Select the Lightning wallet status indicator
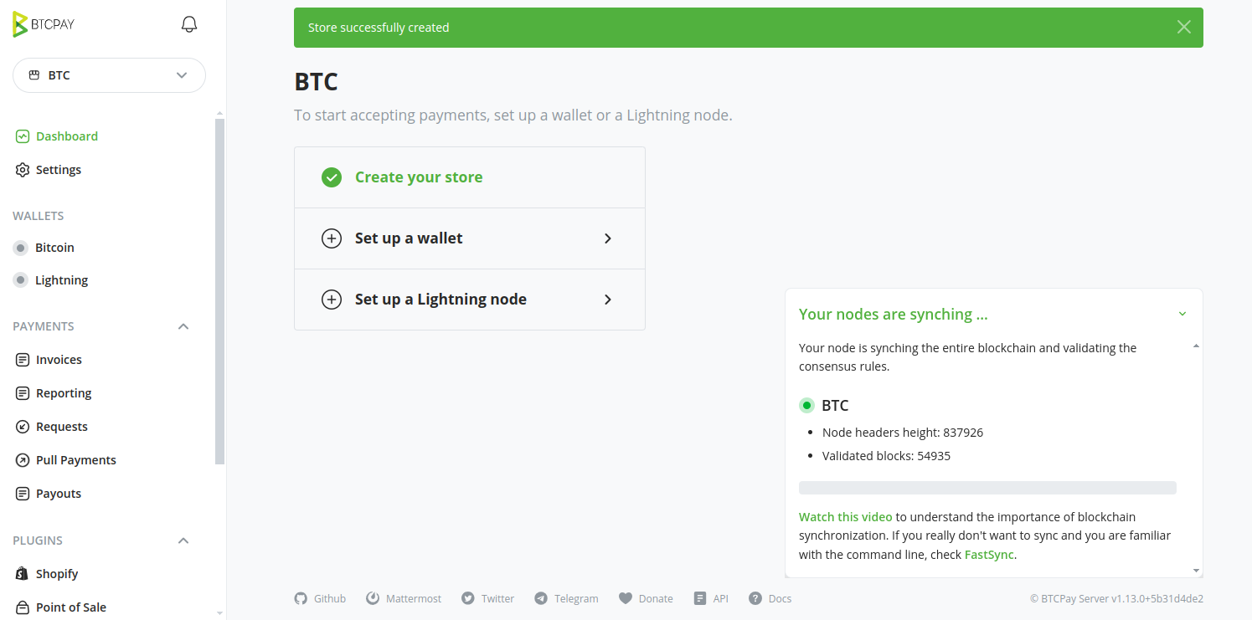Image resolution: width=1252 pixels, height=620 pixels. coord(20,280)
